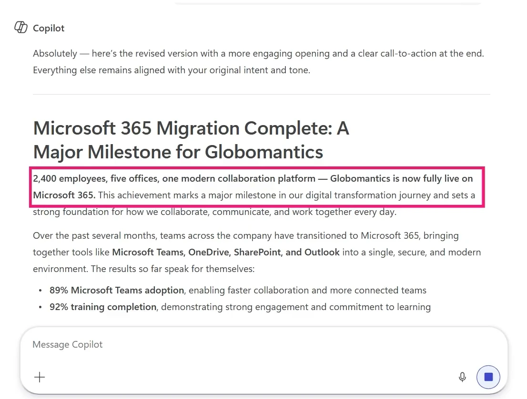Click the Absolutely intro sentence

(258, 54)
